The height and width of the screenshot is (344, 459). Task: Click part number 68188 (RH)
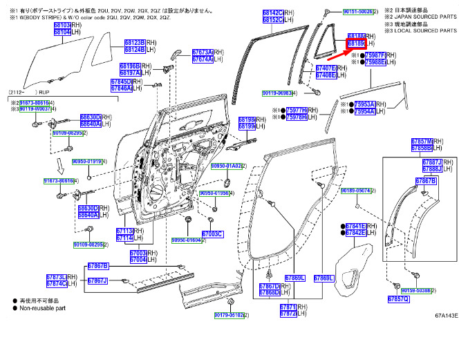(357, 37)
